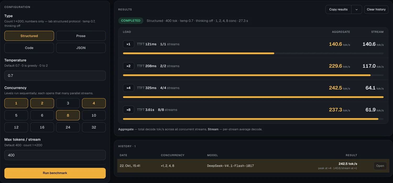393x183 pixels.
Task: Enable concurrency level 16
Action: coord(42,127)
